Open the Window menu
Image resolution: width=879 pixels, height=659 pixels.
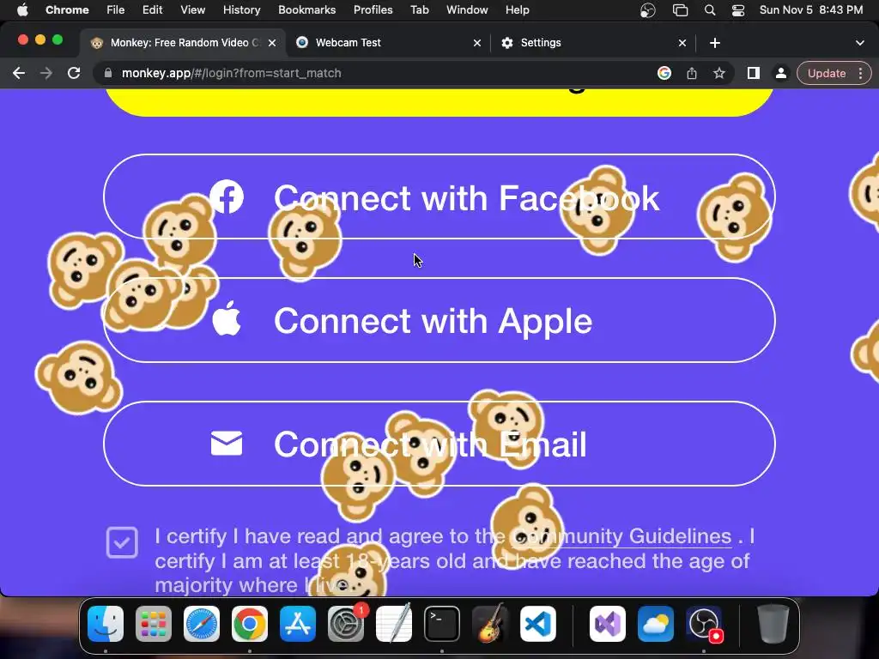tap(467, 9)
